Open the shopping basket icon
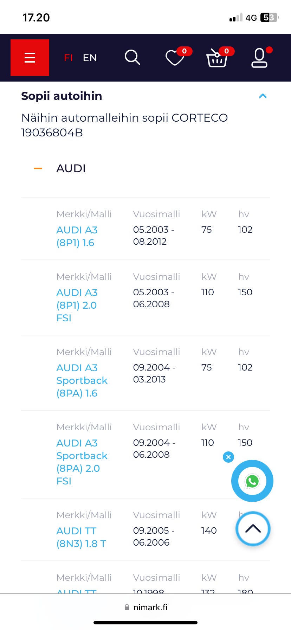291x630 pixels. click(217, 58)
